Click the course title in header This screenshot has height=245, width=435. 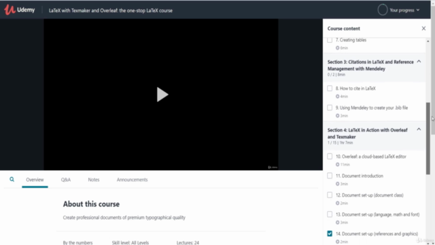click(x=110, y=11)
